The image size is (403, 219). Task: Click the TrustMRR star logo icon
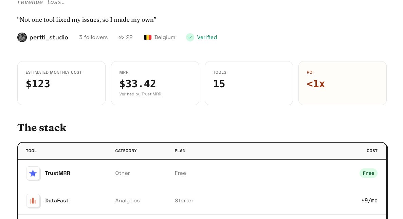(33, 173)
